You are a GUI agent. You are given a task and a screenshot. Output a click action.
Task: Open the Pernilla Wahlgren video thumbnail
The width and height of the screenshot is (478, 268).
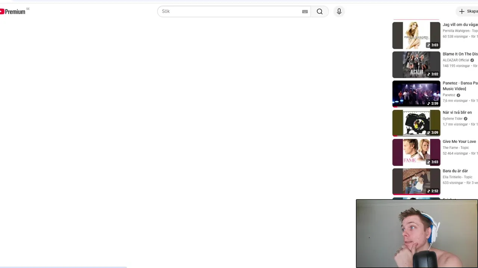416,35
